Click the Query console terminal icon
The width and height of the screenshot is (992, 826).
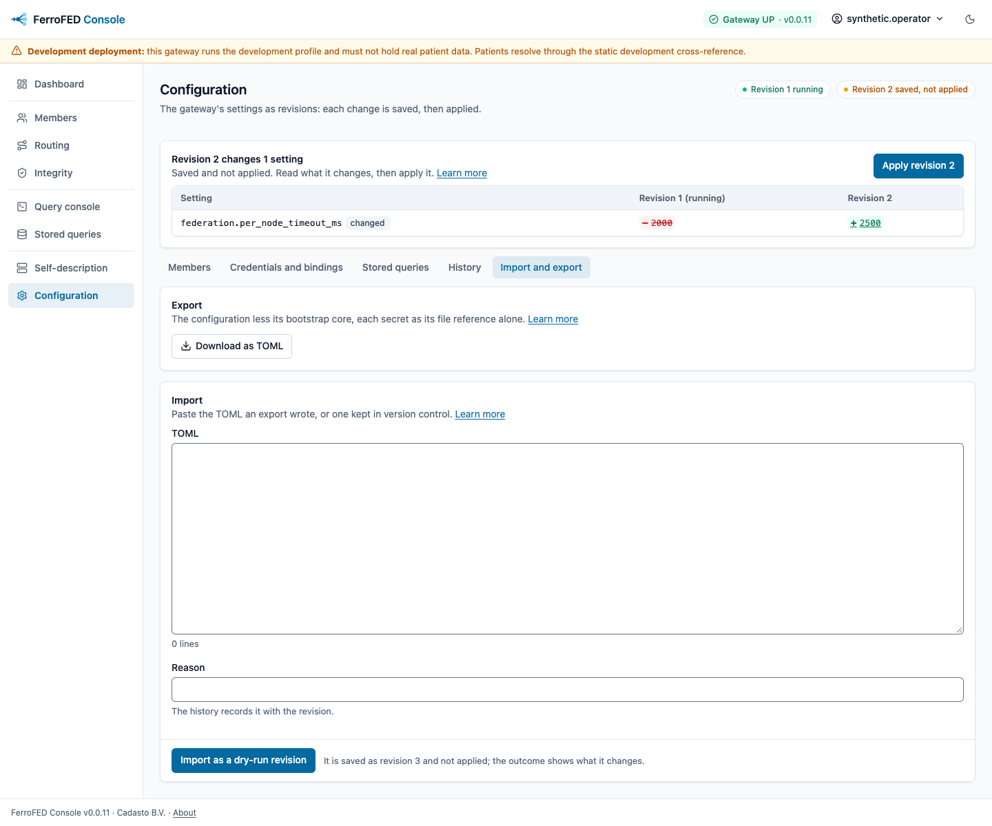click(22, 207)
